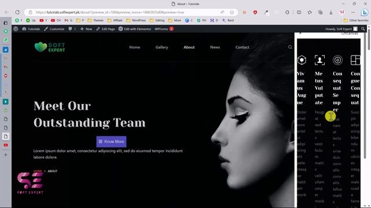This screenshot has width=371, height=208.
Task: Click the WordPress logo in admin bar
Action: [x=16, y=29]
